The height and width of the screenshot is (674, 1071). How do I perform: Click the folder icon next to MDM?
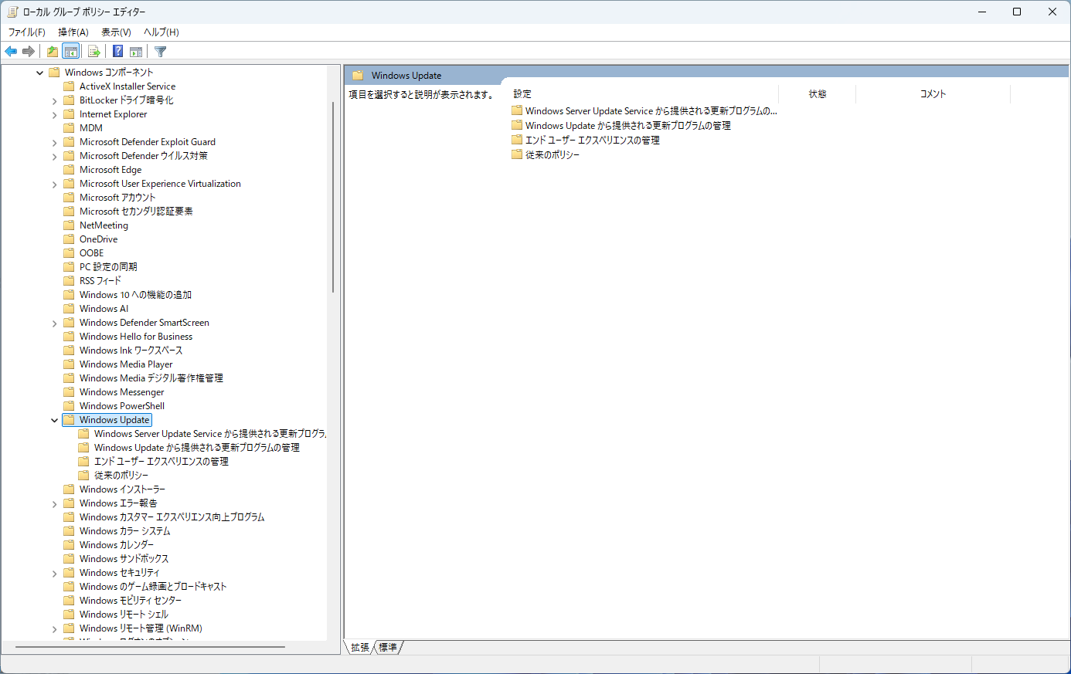(69, 128)
